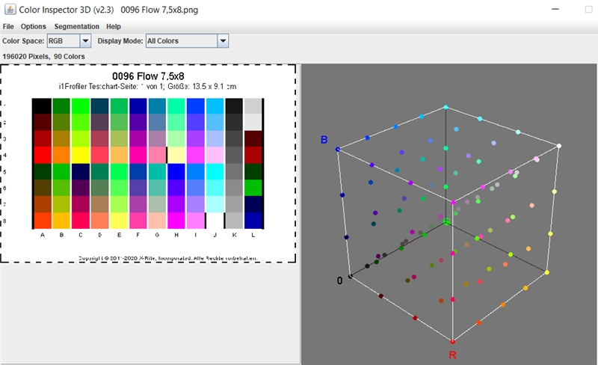Pick the white patch in column J row 8
The width and height of the screenshot is (598, 365).
(215, 221)
